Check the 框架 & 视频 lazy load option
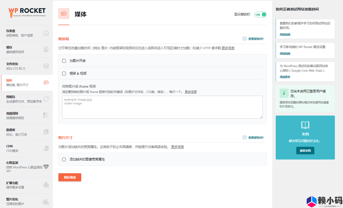 (64, 73)
